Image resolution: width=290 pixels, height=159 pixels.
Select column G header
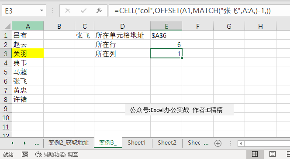point(229,26)
